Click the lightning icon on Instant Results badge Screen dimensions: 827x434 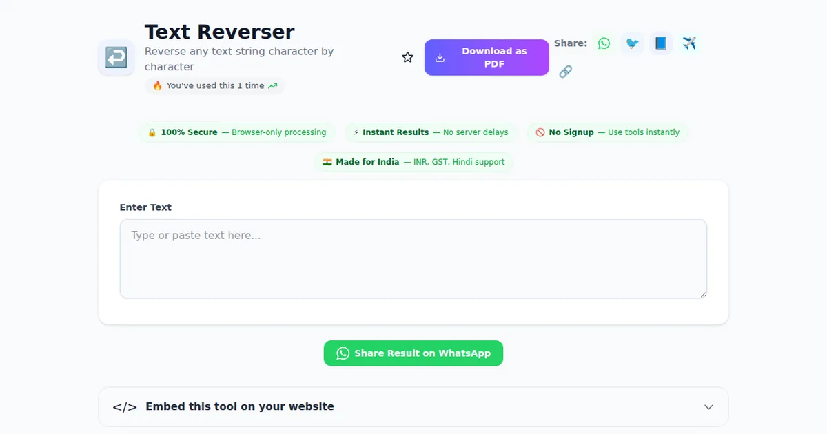click(x=356, y=132)
